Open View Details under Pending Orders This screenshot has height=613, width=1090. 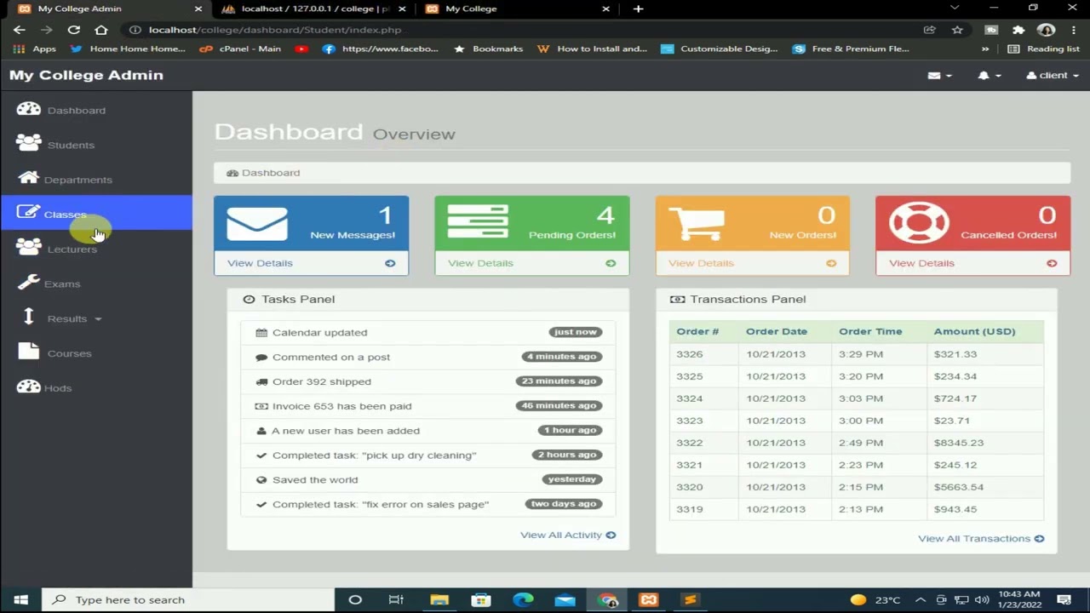tap(531, 263)
